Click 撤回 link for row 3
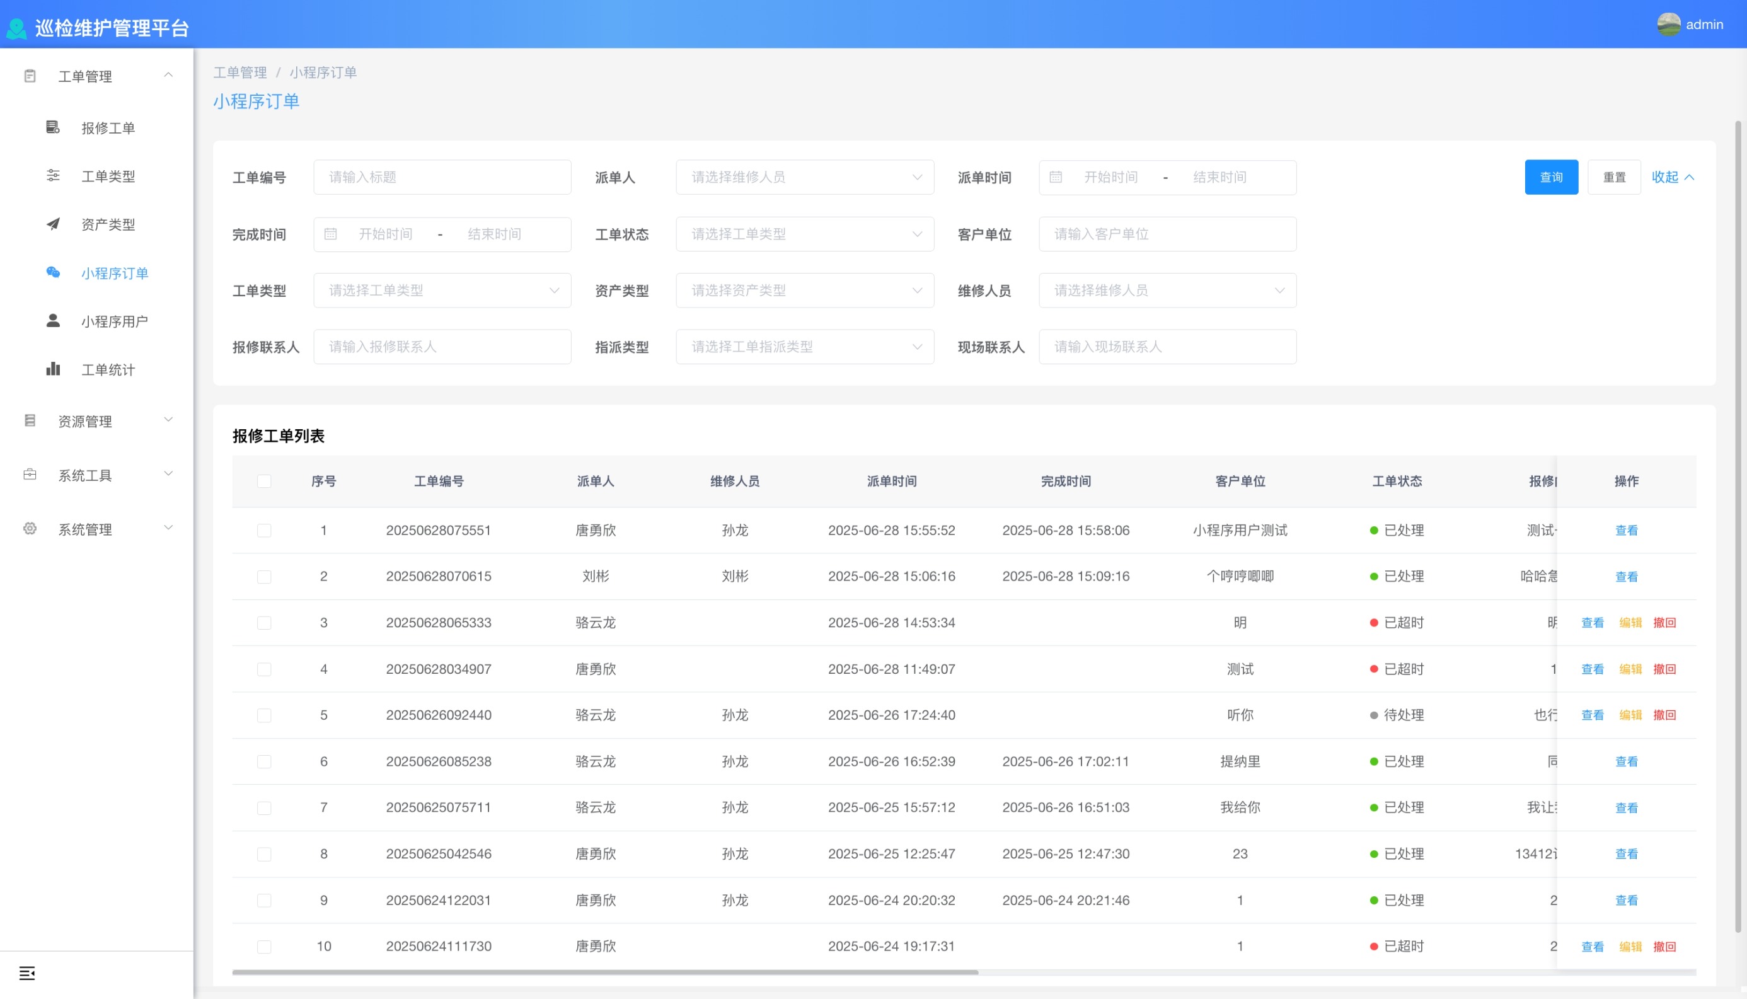Image resolution: width=1747 pixels, height=999 pixels. [x=1664, y=623]
